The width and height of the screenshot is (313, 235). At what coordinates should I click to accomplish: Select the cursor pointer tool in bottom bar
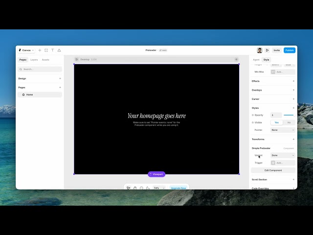(x=128, y=188)
